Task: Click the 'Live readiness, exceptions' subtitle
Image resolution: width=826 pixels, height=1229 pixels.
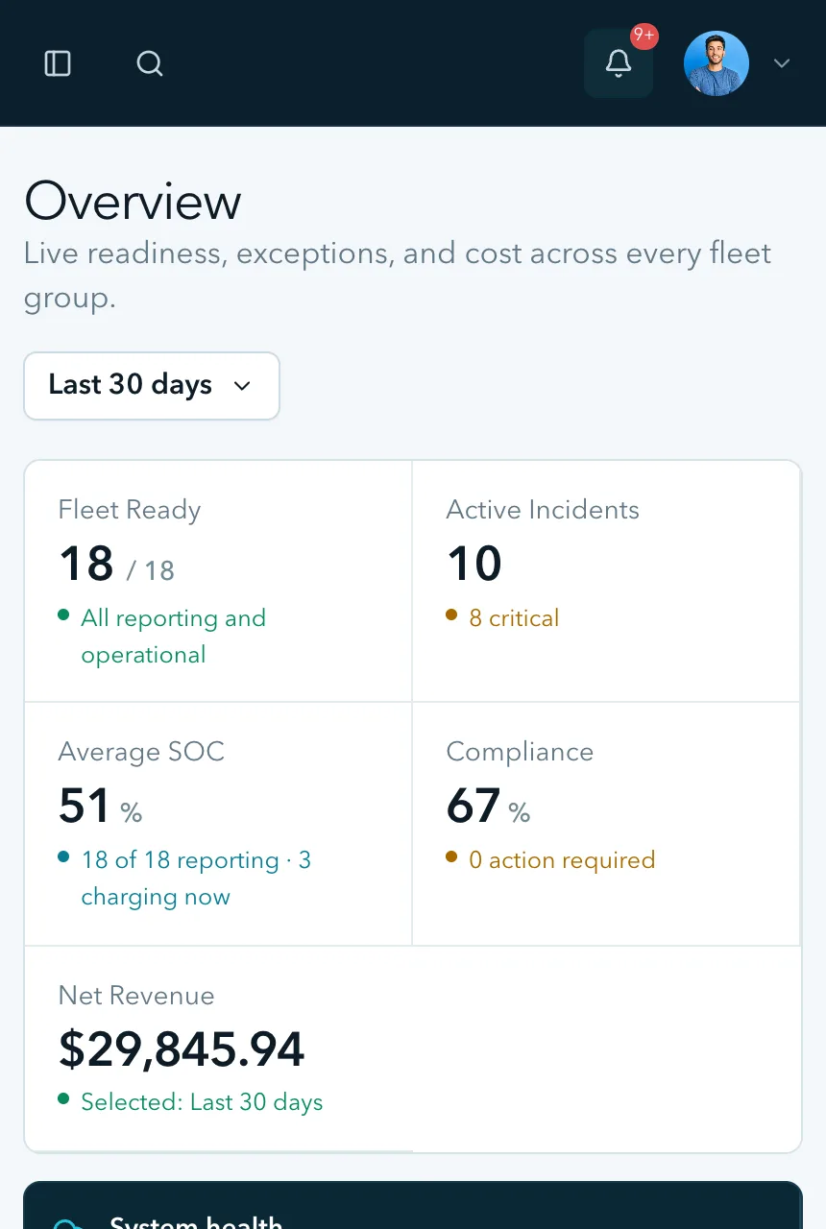Action: (398, 275)
